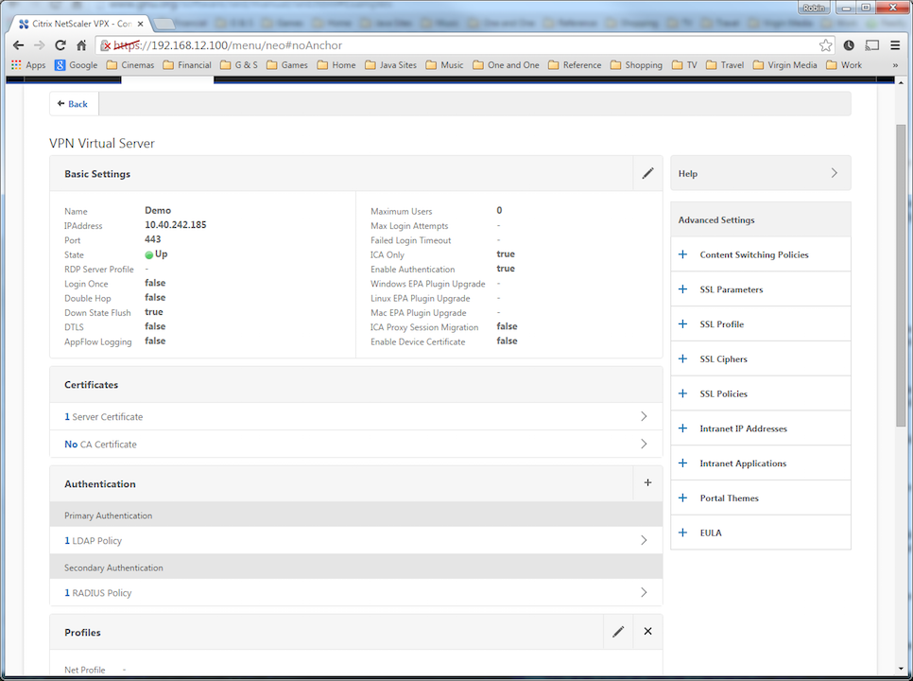Open the Apps grid in the bookmarks bar

click(x=15, y=64)
